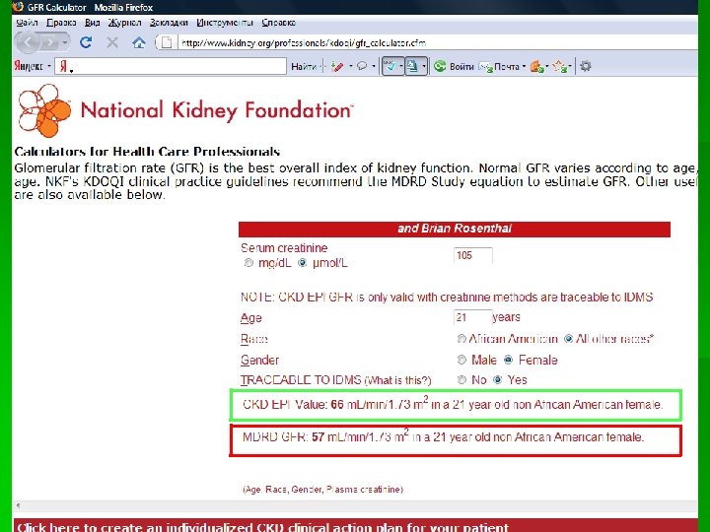Click the NOTE about CKD EPI GFR validity
Image resolution: width=710 pixels, height=532 pixels.
coord(447,298)
